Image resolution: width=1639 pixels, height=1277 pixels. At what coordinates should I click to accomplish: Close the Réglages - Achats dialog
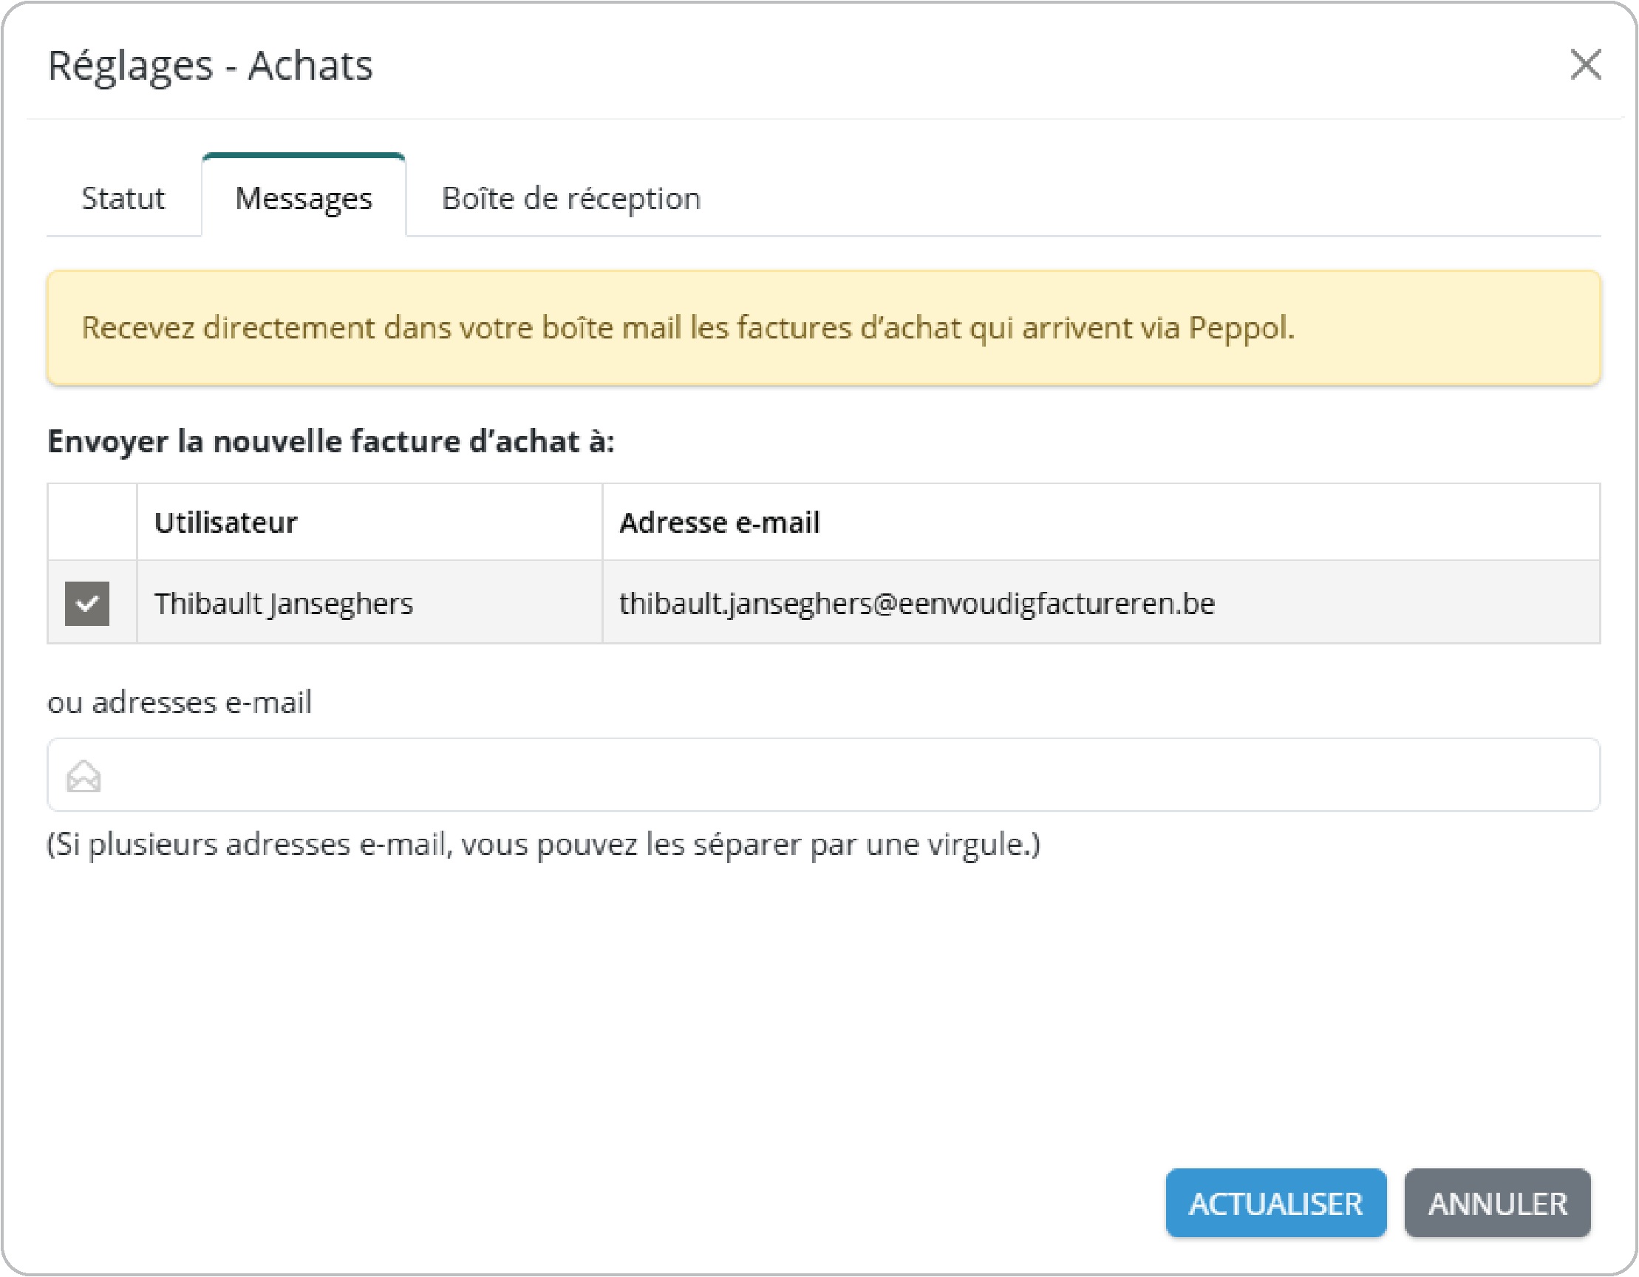pyautogui.click(x=1585, y=64)
